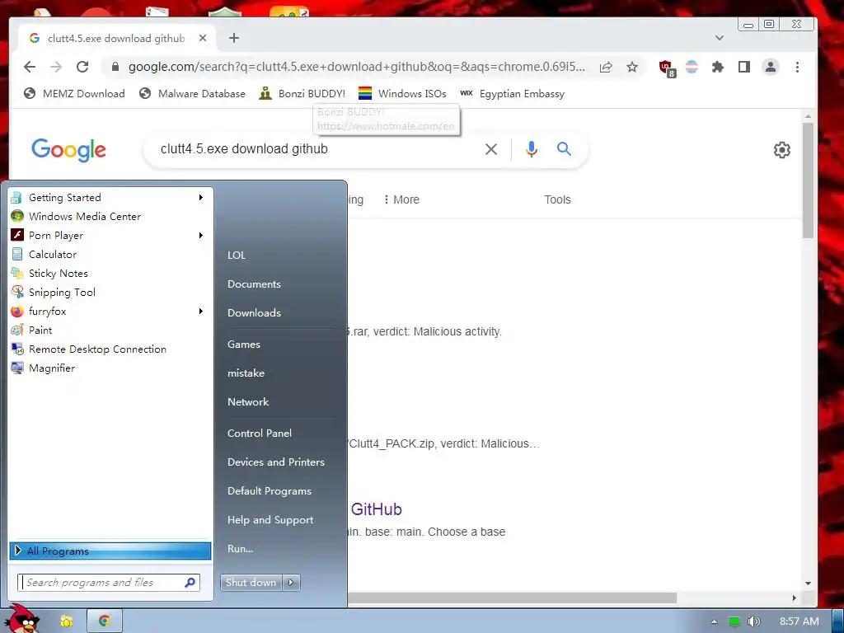Open Control Panel

click(260, 434)
